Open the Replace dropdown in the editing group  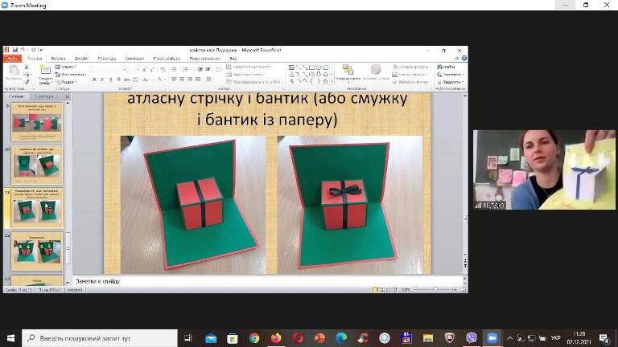pyautogui.click(x=451, y=75)
